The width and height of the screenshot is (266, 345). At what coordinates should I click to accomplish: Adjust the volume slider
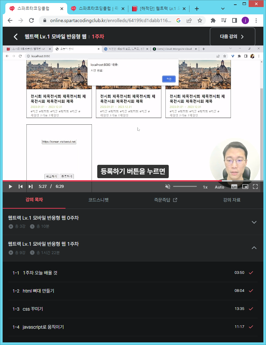tap(185, 186)
